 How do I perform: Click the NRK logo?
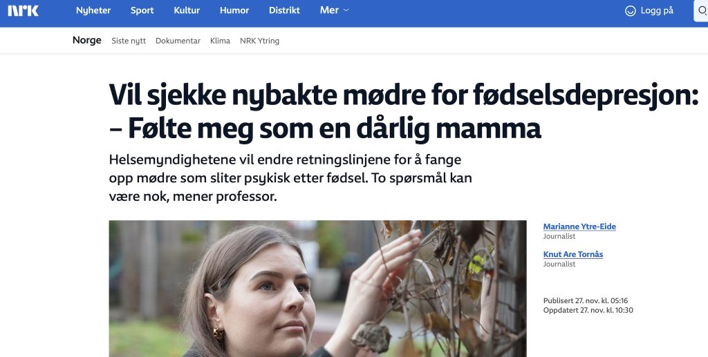tap(23, 10)
